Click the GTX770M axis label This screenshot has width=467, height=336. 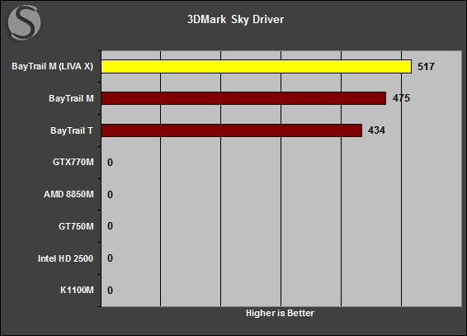[73, 162]
